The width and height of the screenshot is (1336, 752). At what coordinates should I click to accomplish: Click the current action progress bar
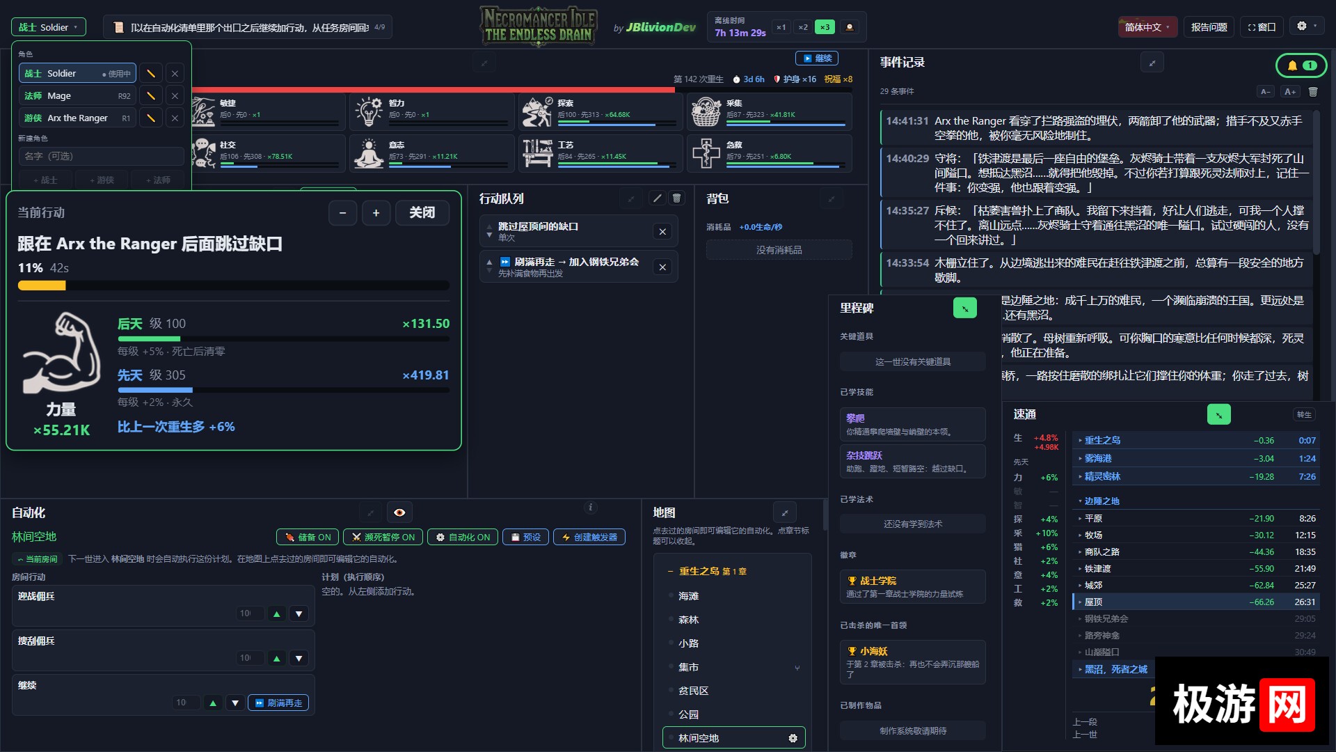[x=234, y=285]
